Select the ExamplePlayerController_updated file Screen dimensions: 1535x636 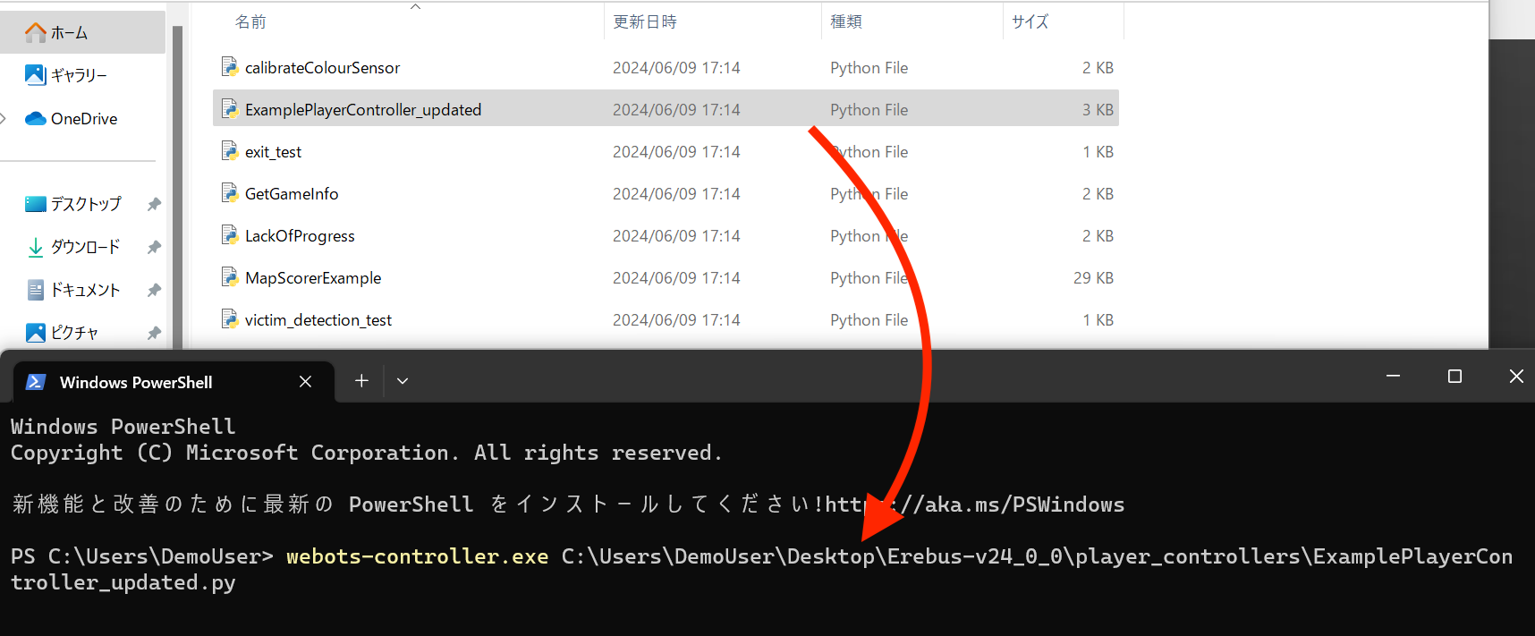(x=362, y=110)
